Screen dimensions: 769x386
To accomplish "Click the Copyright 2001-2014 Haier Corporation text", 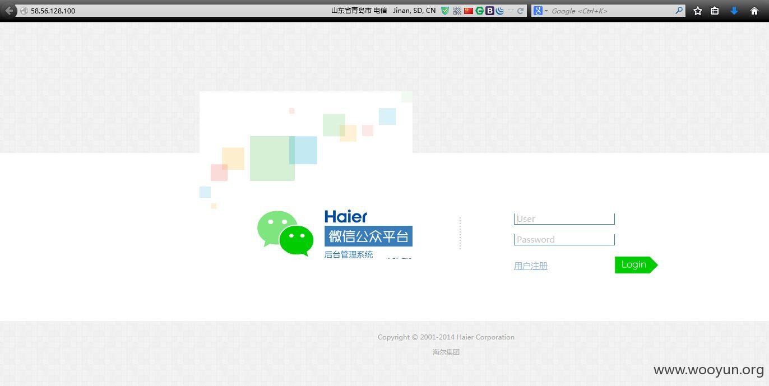I will pyautogui.click(x=446, y=337).
